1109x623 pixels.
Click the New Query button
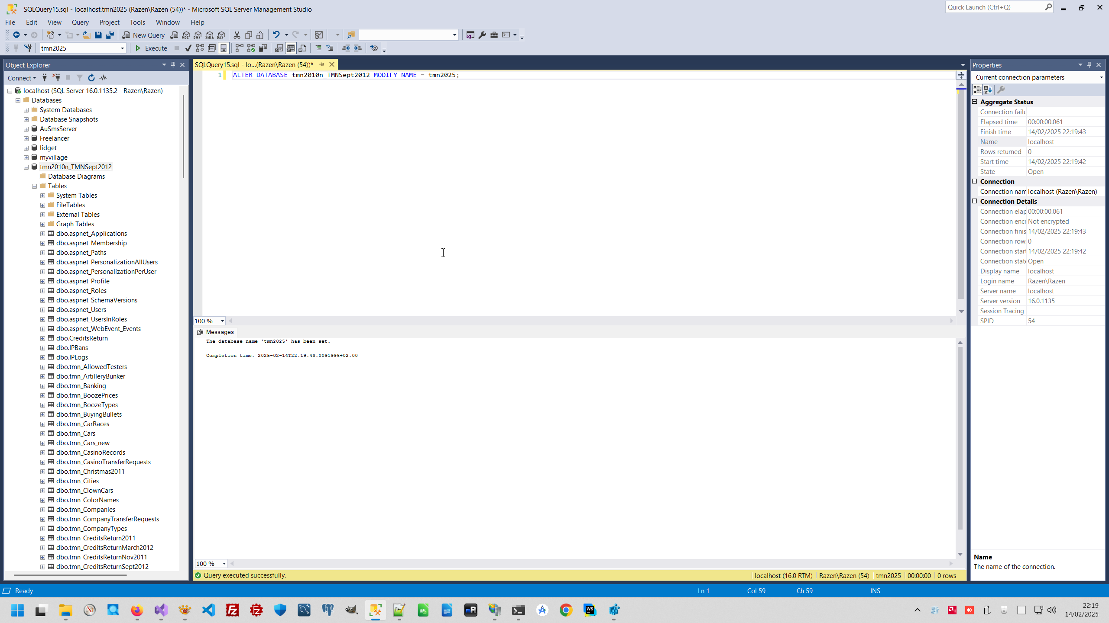[x=143, y=35]
